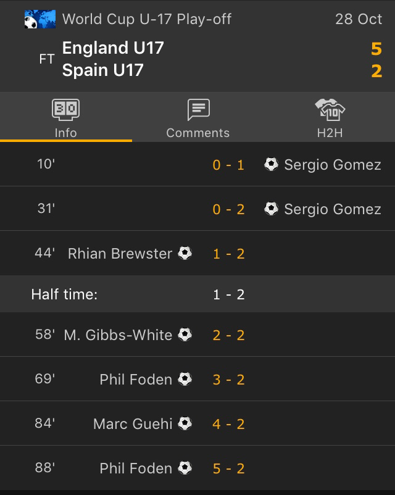
Task: Click goal ball icon next to Rhian Brewster
Action: [185, 253]
